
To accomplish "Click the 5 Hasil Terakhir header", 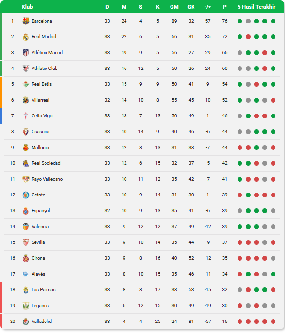I will coord(257,7).
